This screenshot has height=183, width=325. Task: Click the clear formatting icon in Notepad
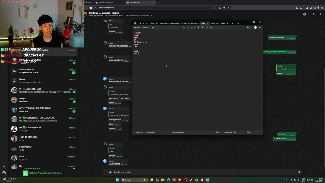pyautogui.click(x=210, y=27)
